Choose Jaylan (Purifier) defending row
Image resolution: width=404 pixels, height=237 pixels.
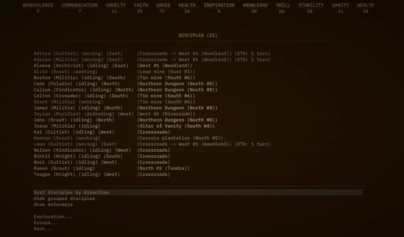click(x=114, y=114)
